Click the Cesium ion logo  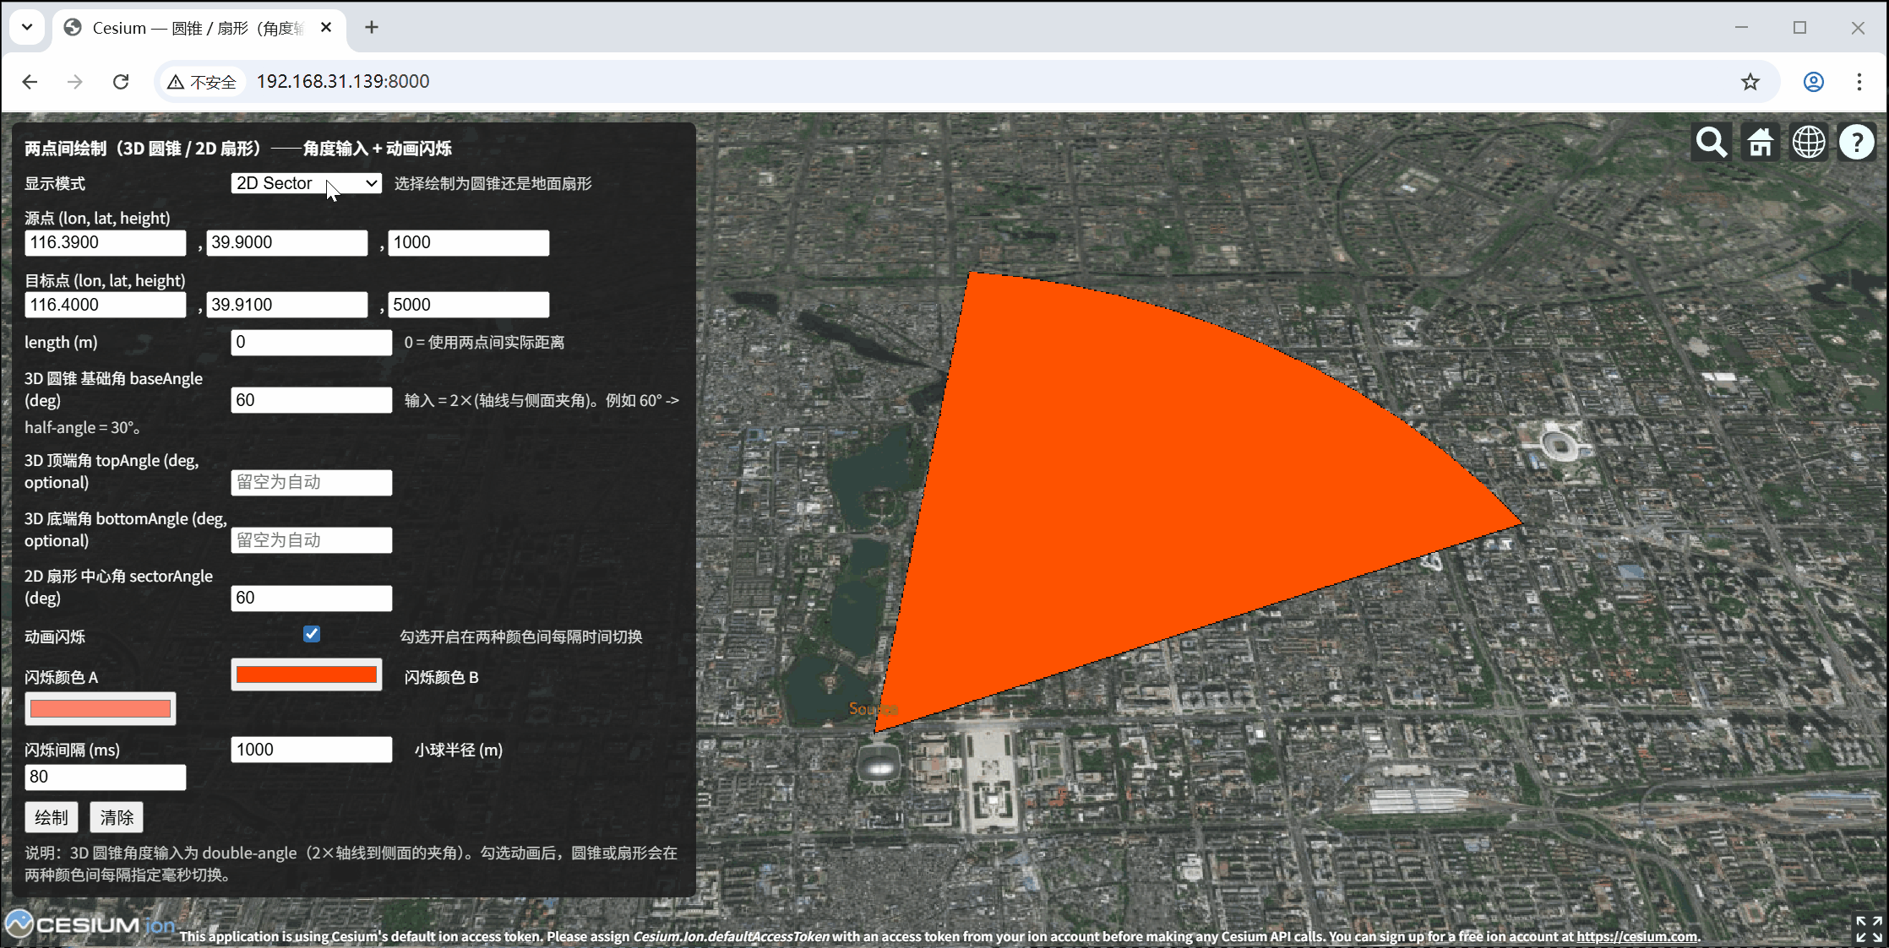tap(90, 925)
